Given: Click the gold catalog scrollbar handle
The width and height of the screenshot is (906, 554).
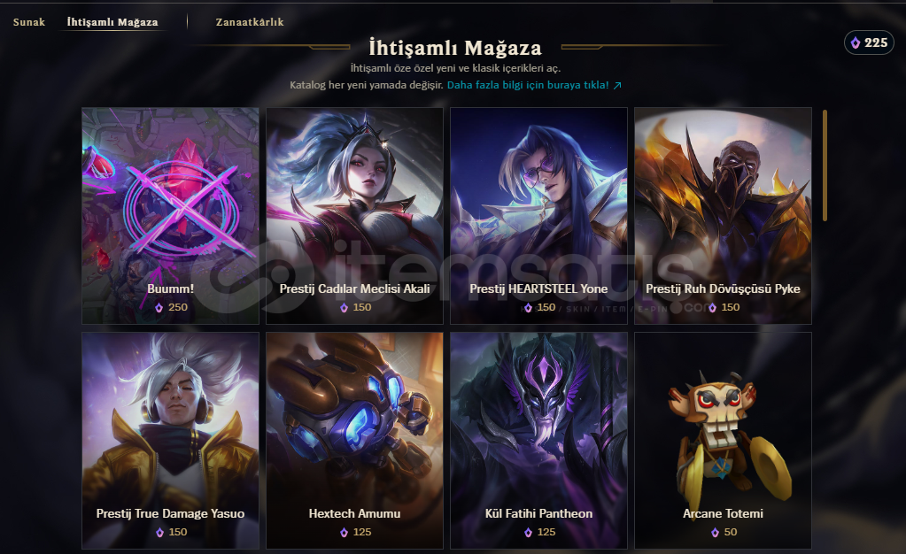Looking at the screenshot, I should click(825, 165).
